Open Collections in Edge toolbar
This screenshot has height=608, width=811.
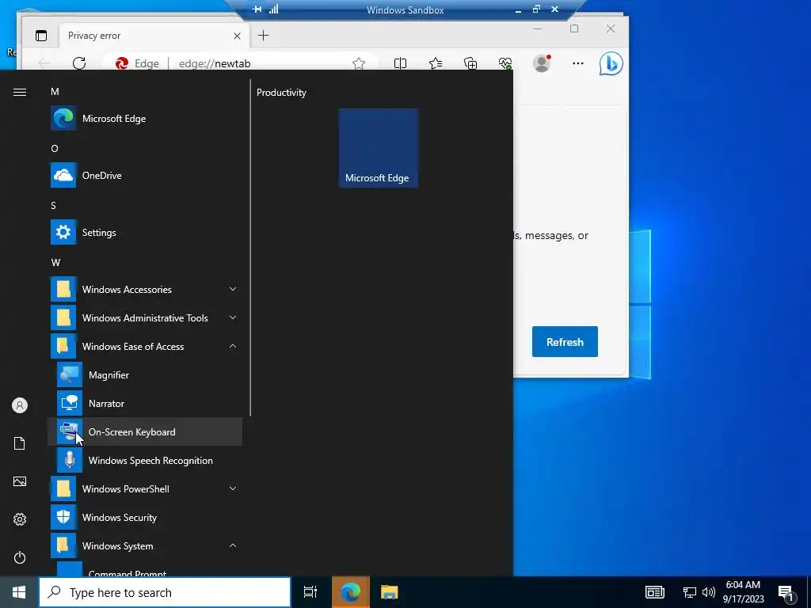tap(470, 63)
